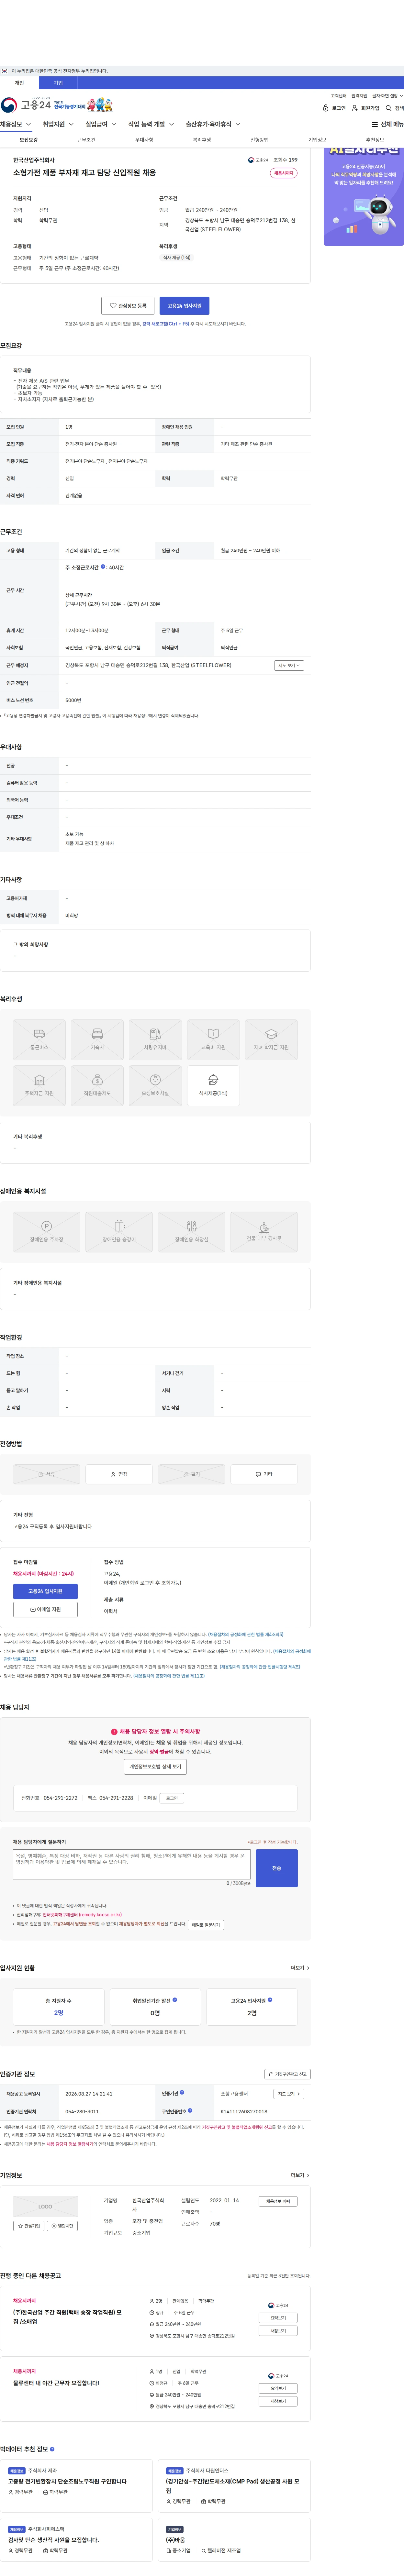Open the 지도 보기 dropdown beside 근무 예정지
This screenshot has height=2576, width=404.
click(289, 665)
